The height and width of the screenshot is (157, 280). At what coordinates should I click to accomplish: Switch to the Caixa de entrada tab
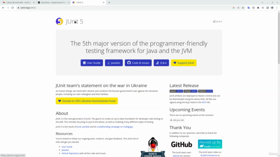tap(18, 3)
